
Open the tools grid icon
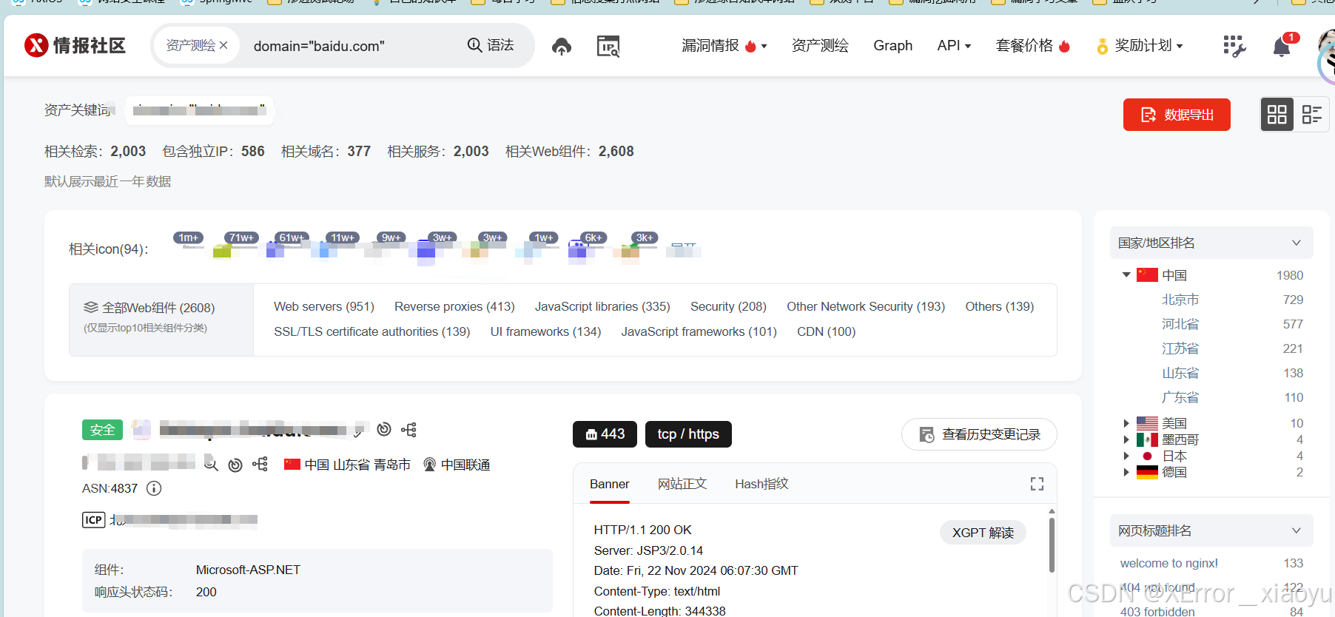pos(1234,47)
